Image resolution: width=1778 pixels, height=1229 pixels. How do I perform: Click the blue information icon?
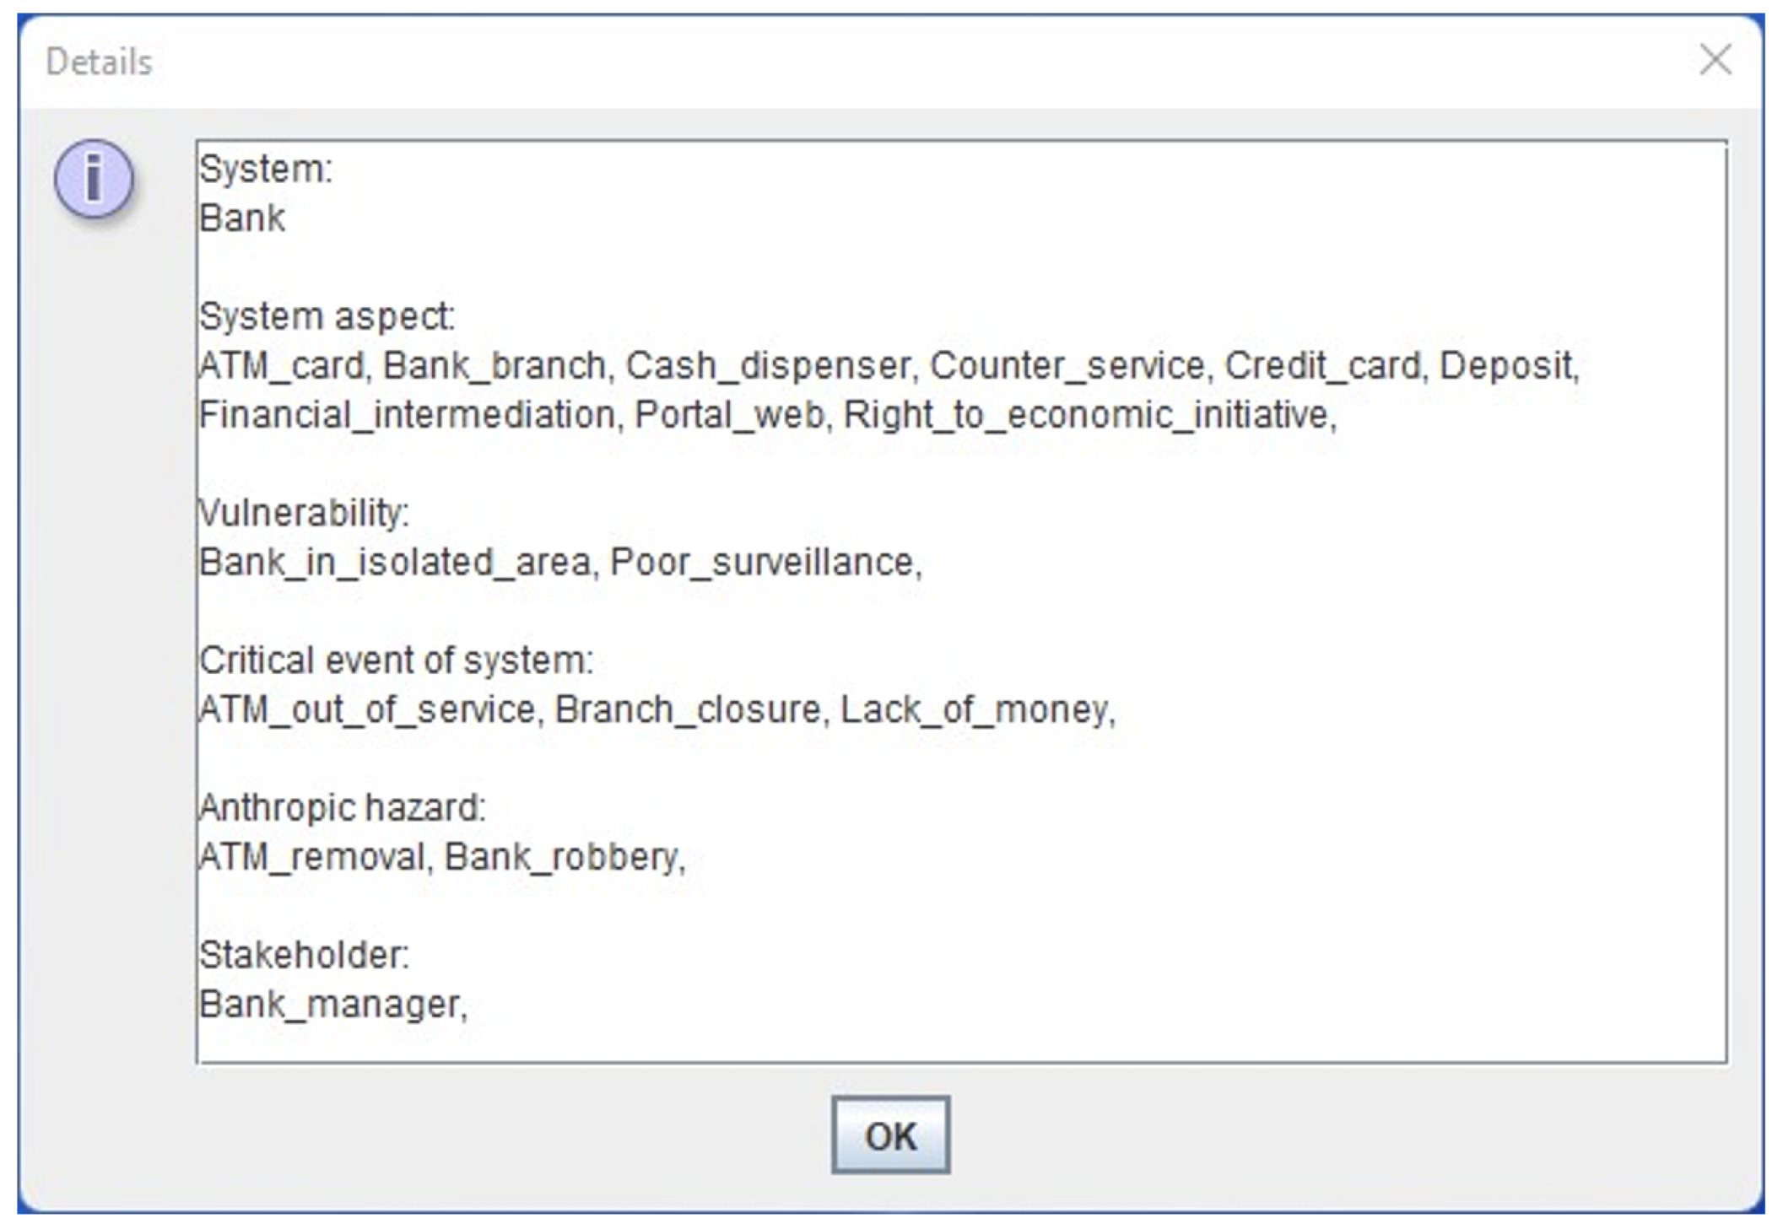coord(94,179)
